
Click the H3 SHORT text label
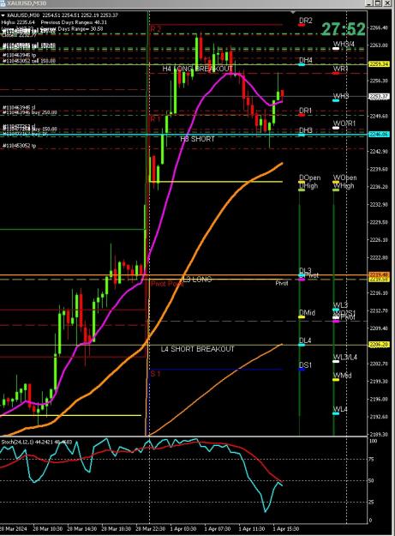[197, 139]
